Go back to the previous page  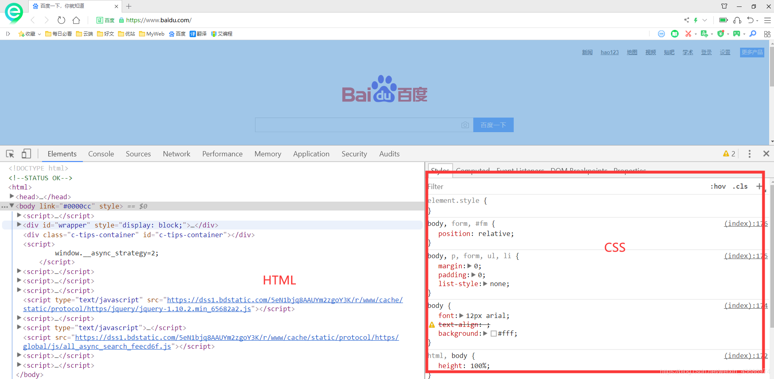tap(33, 20)
